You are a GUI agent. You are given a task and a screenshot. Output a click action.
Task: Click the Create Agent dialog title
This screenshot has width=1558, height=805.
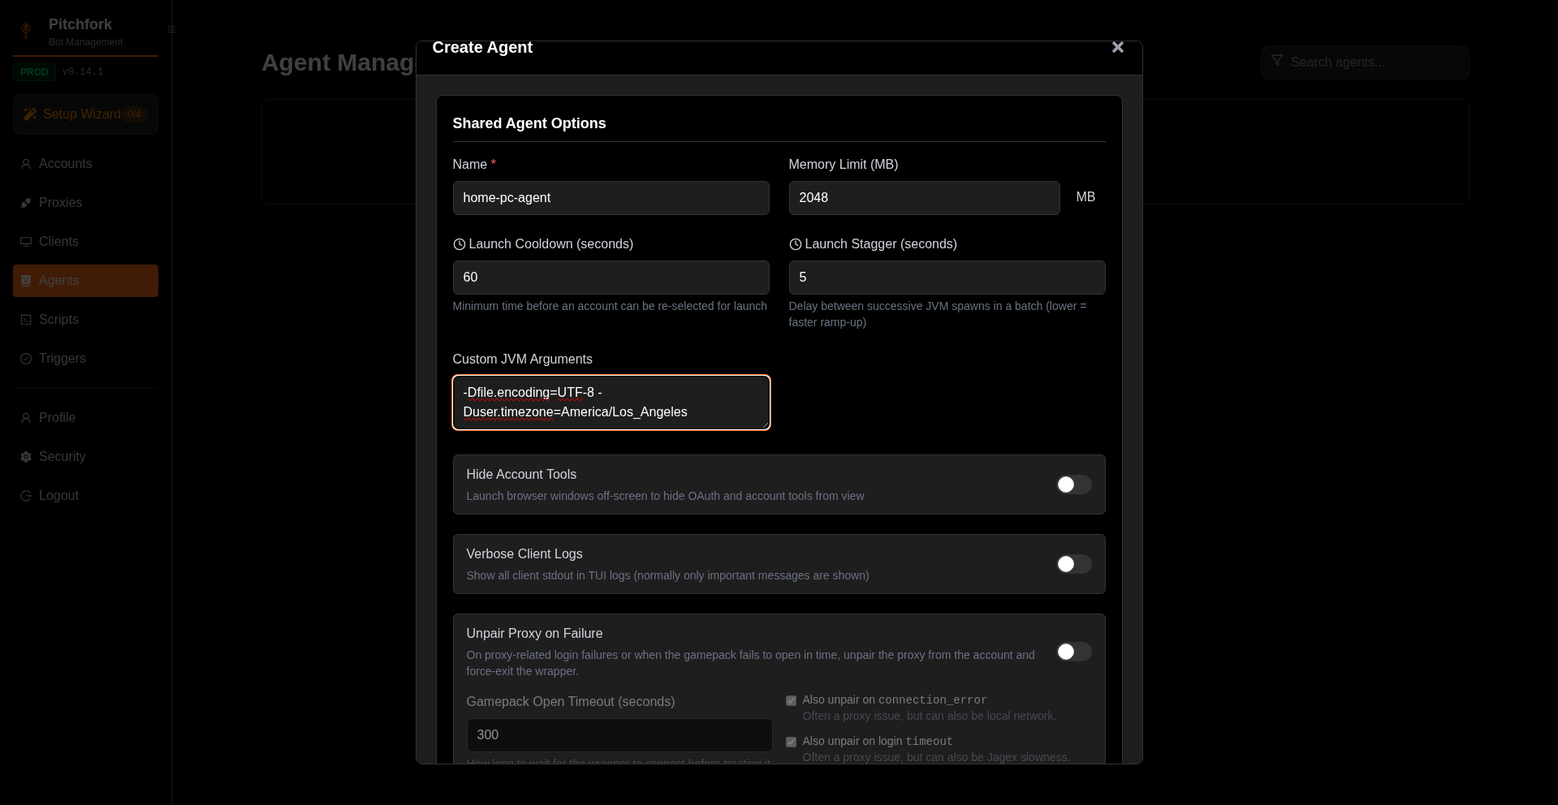[482, 47]
